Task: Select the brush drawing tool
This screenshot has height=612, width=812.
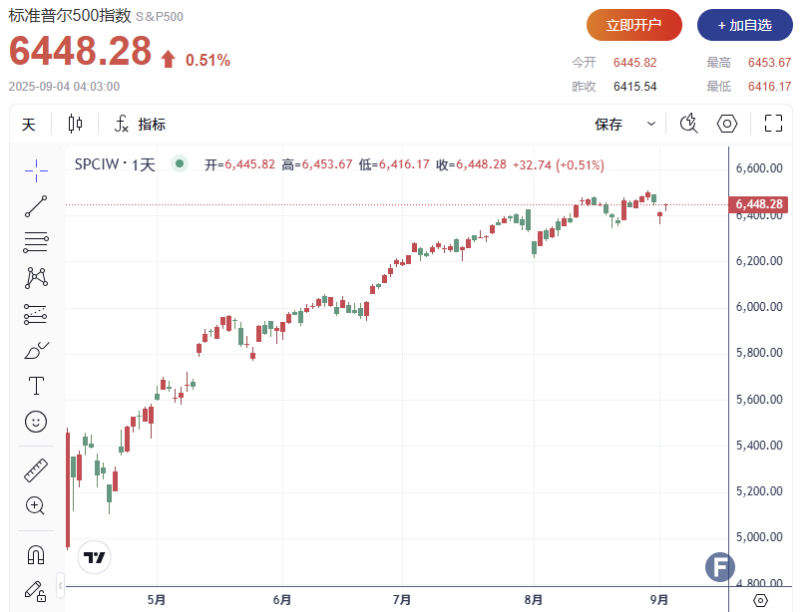Action: (x=36, y=350)
